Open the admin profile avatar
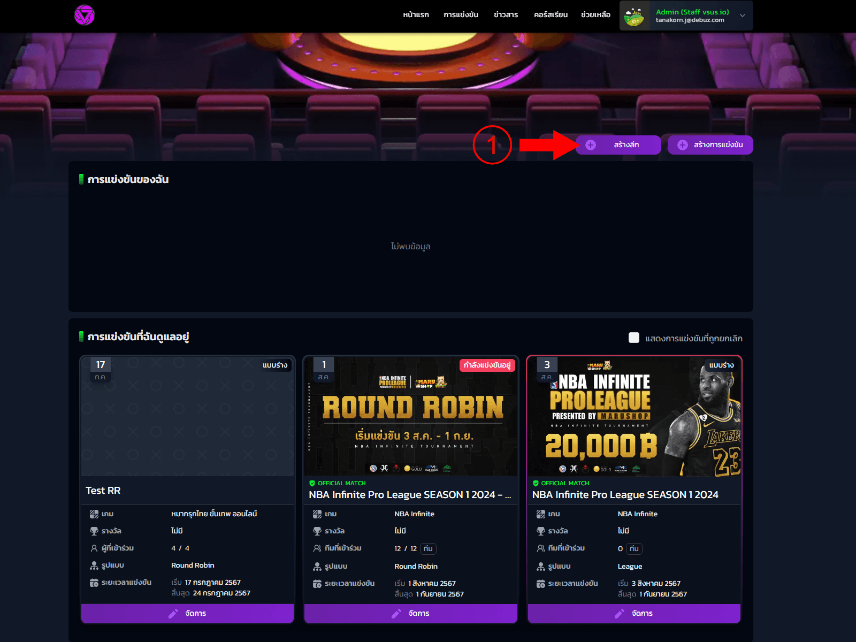 [635, 16]
